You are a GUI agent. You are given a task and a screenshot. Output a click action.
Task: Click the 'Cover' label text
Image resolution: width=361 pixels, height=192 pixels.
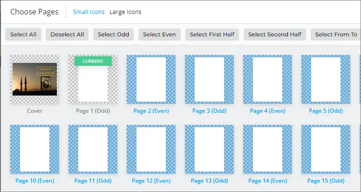coord(34,111)
